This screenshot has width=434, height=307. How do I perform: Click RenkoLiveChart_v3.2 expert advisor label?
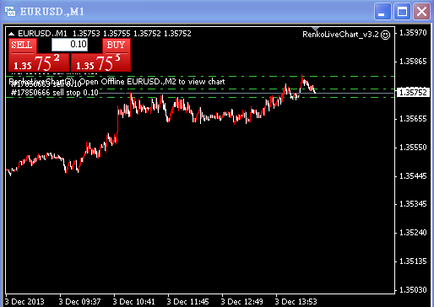(340, 35)
